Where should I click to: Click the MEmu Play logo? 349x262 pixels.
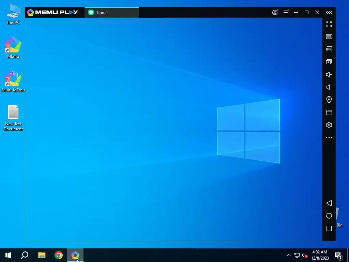(x=52, y=12)
